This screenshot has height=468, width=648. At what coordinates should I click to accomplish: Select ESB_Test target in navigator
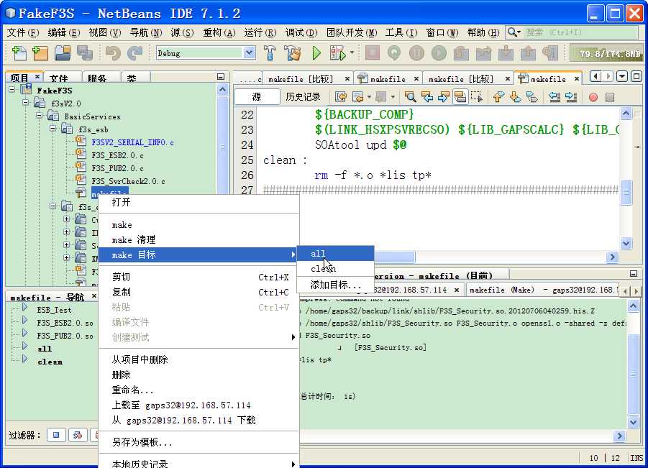tap(54, 310)
